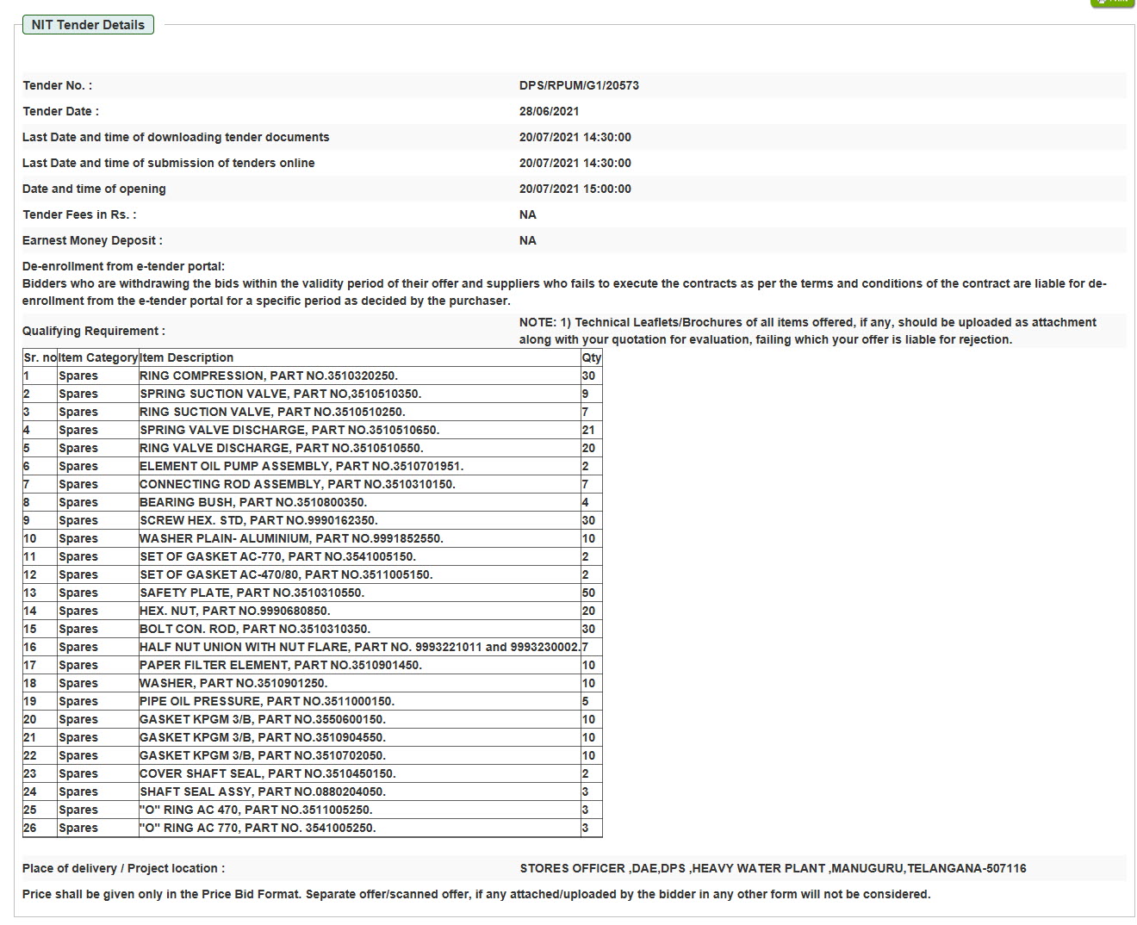
Task: Click the Qualifying Requirement label
Action: pos(93,331)
